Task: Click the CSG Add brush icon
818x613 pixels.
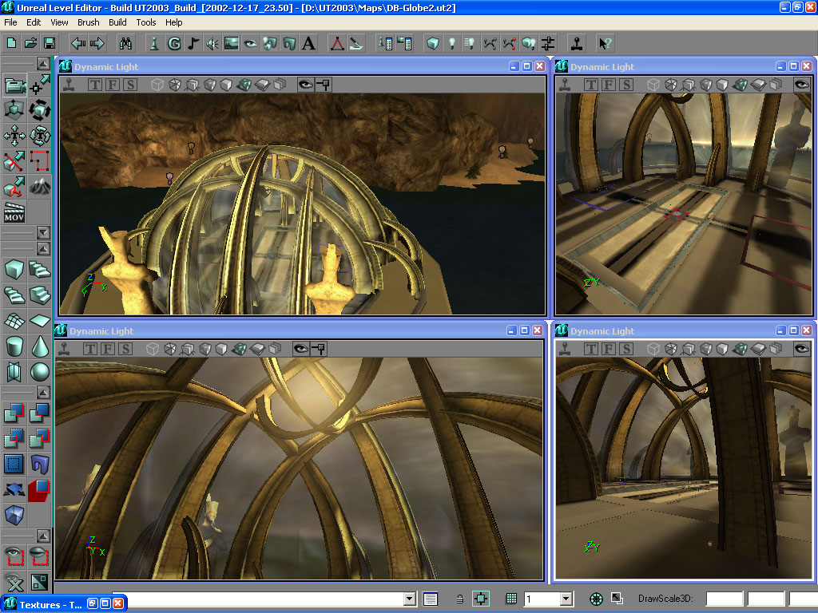Action: click(x=13, y=411)
